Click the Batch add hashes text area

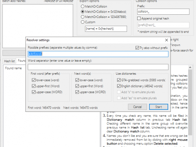click(x=38, y=26)
